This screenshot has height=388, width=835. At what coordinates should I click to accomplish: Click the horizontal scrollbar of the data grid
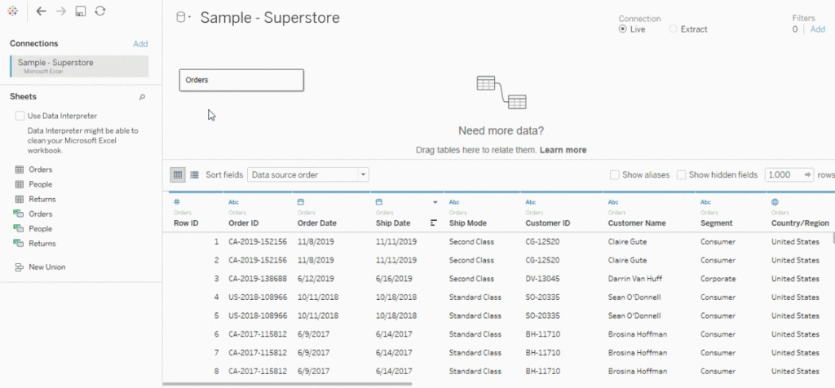288,383
